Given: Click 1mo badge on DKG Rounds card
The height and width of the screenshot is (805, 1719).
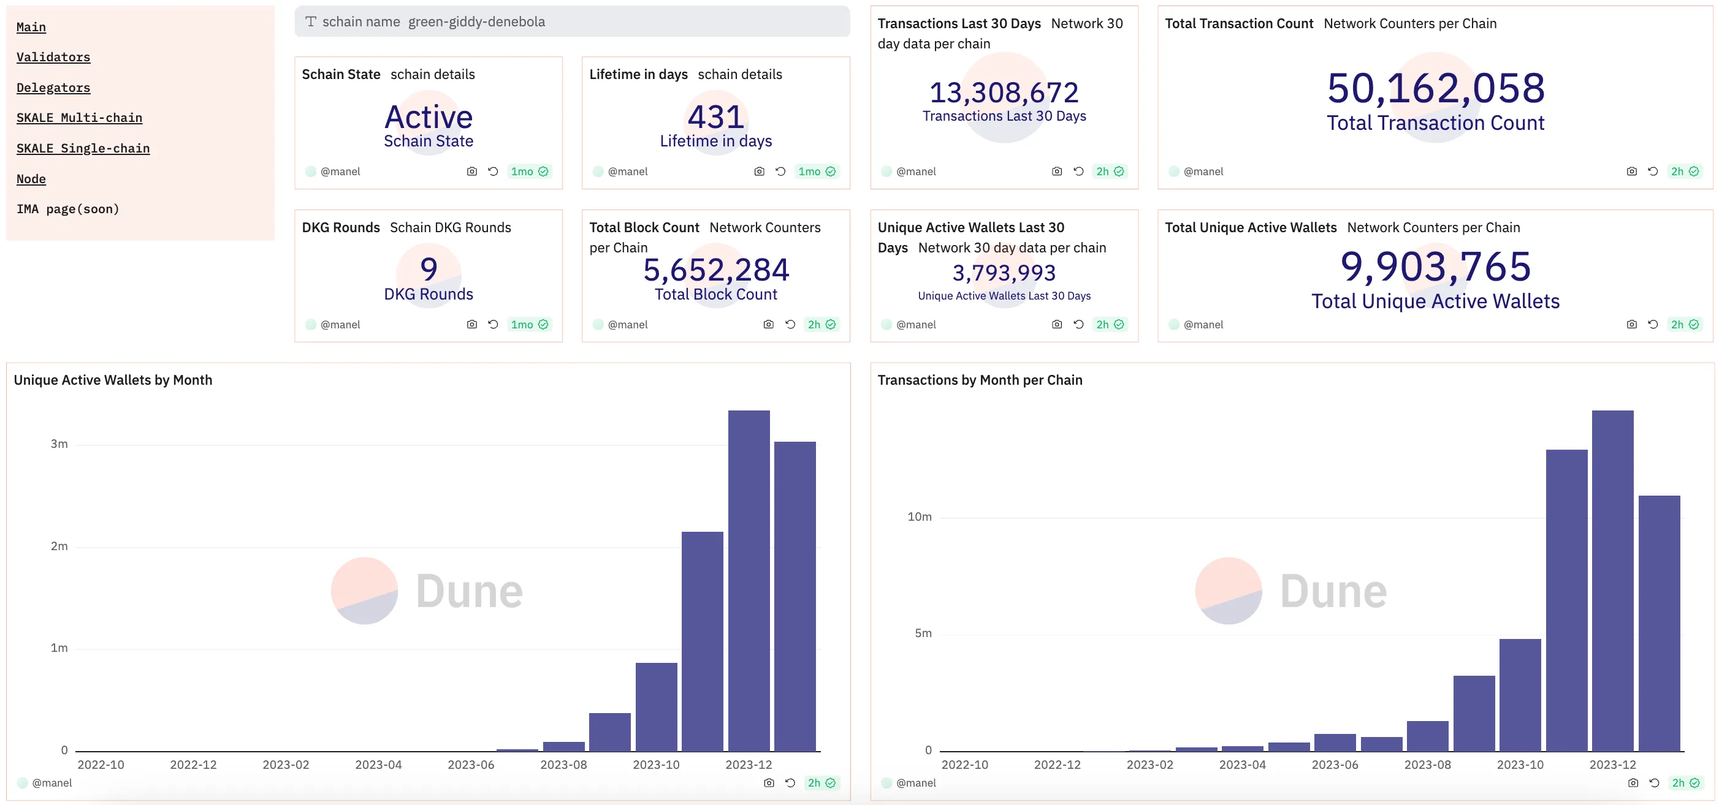Looking at the screenshot, I should 529,324.
